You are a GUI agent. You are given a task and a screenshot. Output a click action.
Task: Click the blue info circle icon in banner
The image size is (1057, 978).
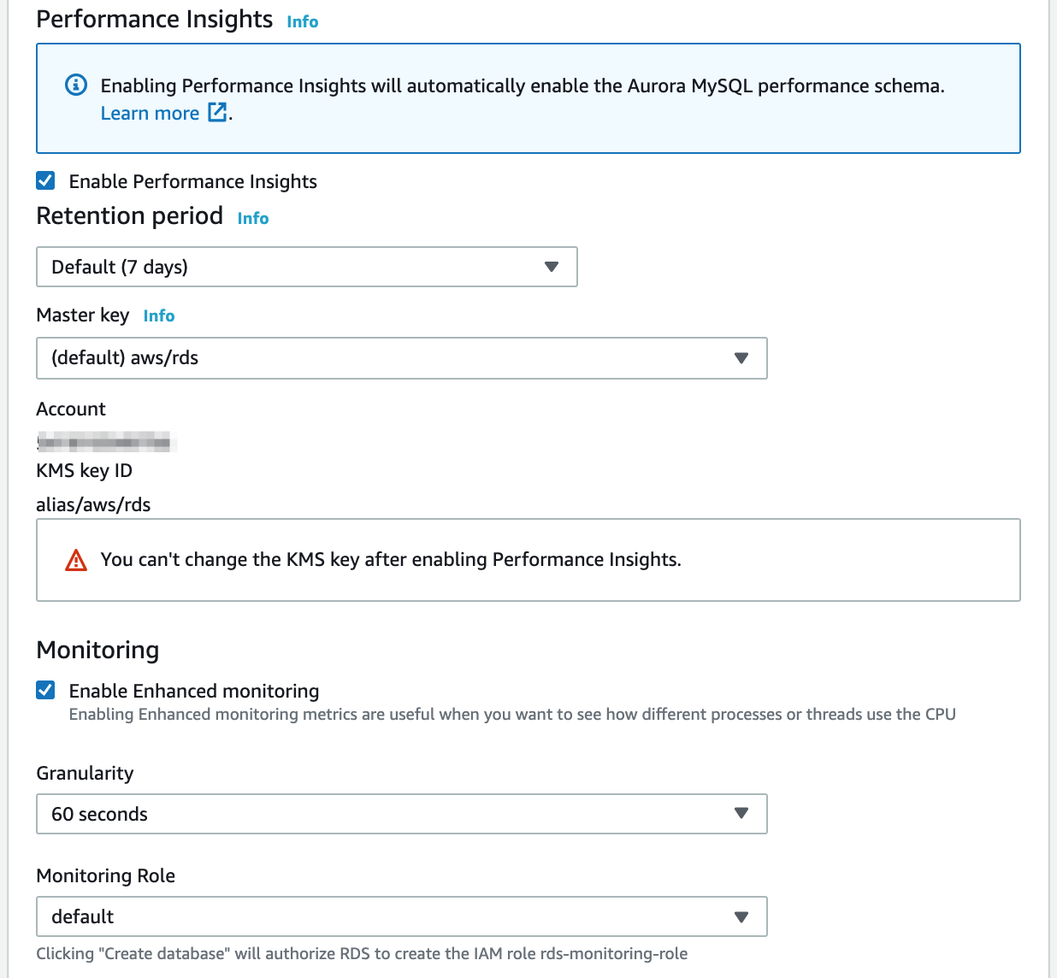pyautogui.click(x=76, y=85)
